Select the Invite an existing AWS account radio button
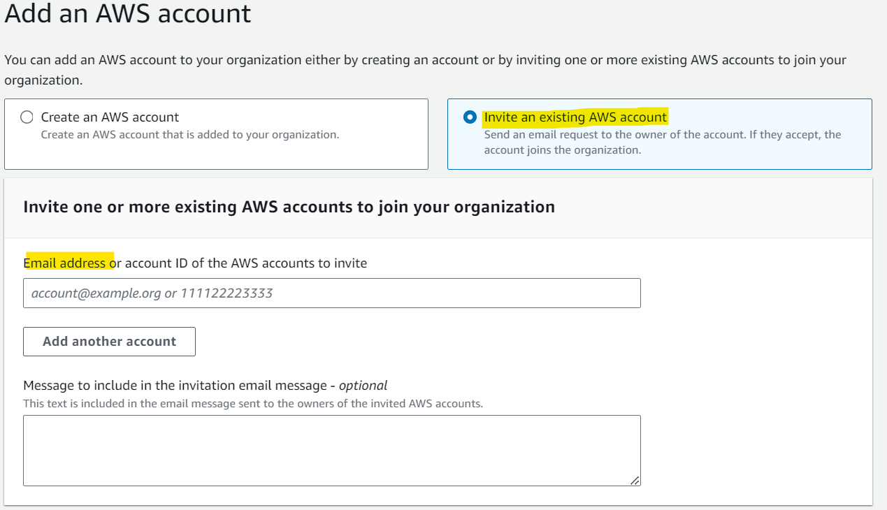The height and width of the screenshot is (510, 887). (x=470, y=117)
